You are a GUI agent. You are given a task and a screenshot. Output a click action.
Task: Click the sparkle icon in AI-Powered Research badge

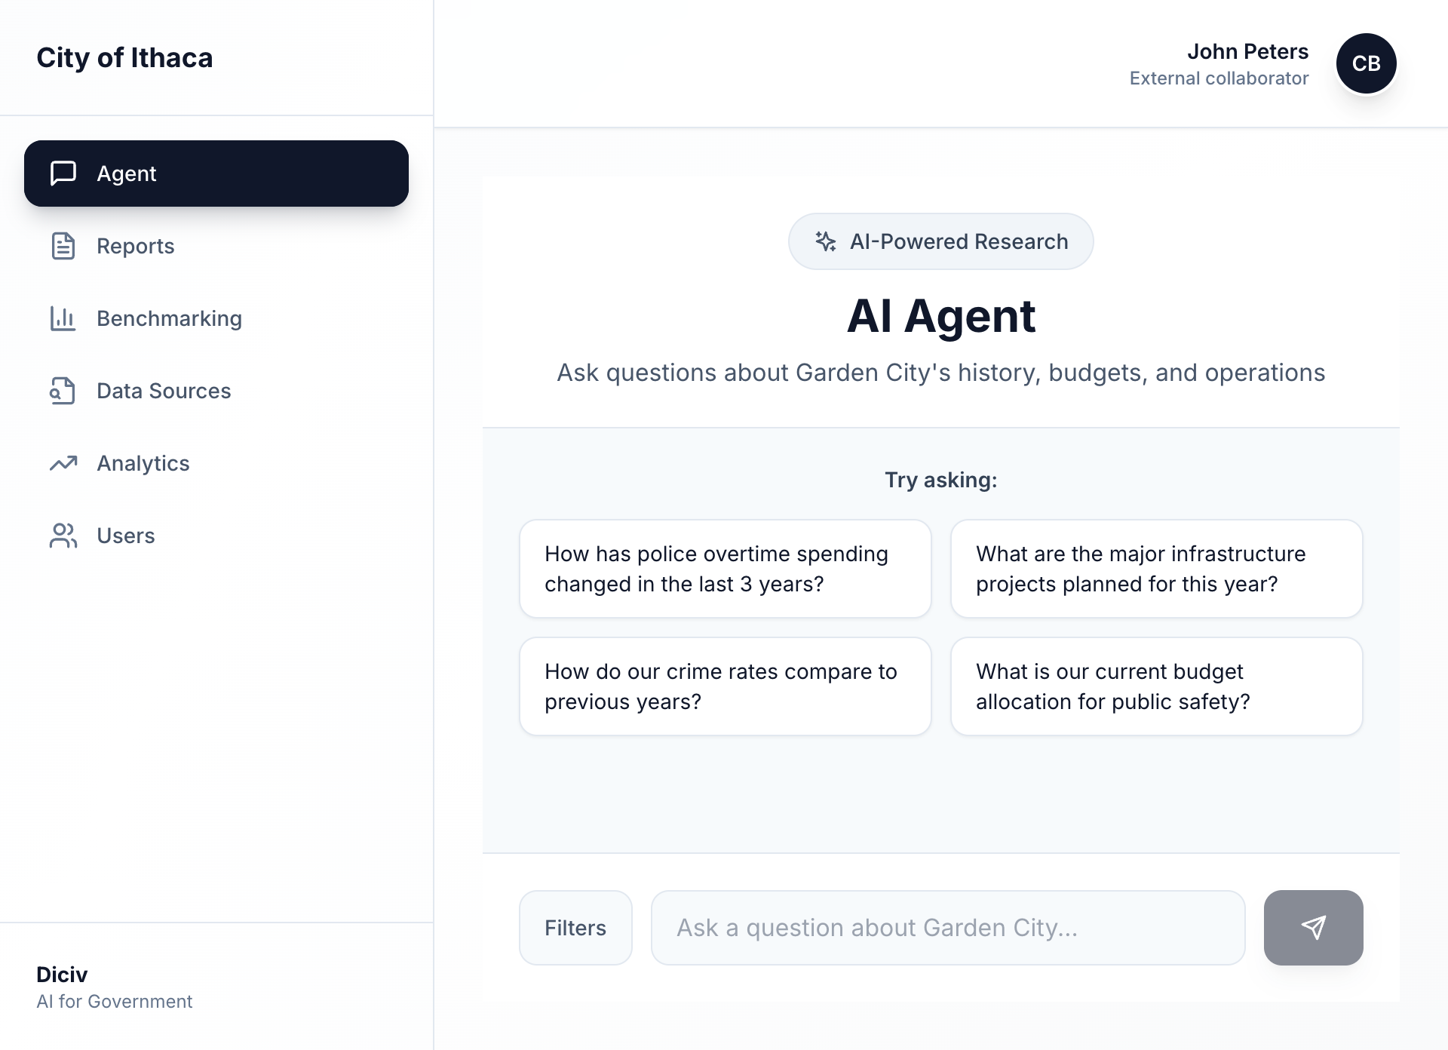(827, 241)
